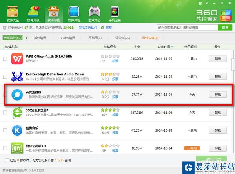Tick the Realtek Audio Driver checkbox
The height and width of the screenshot is (174, 235).
tap(5, 77)
